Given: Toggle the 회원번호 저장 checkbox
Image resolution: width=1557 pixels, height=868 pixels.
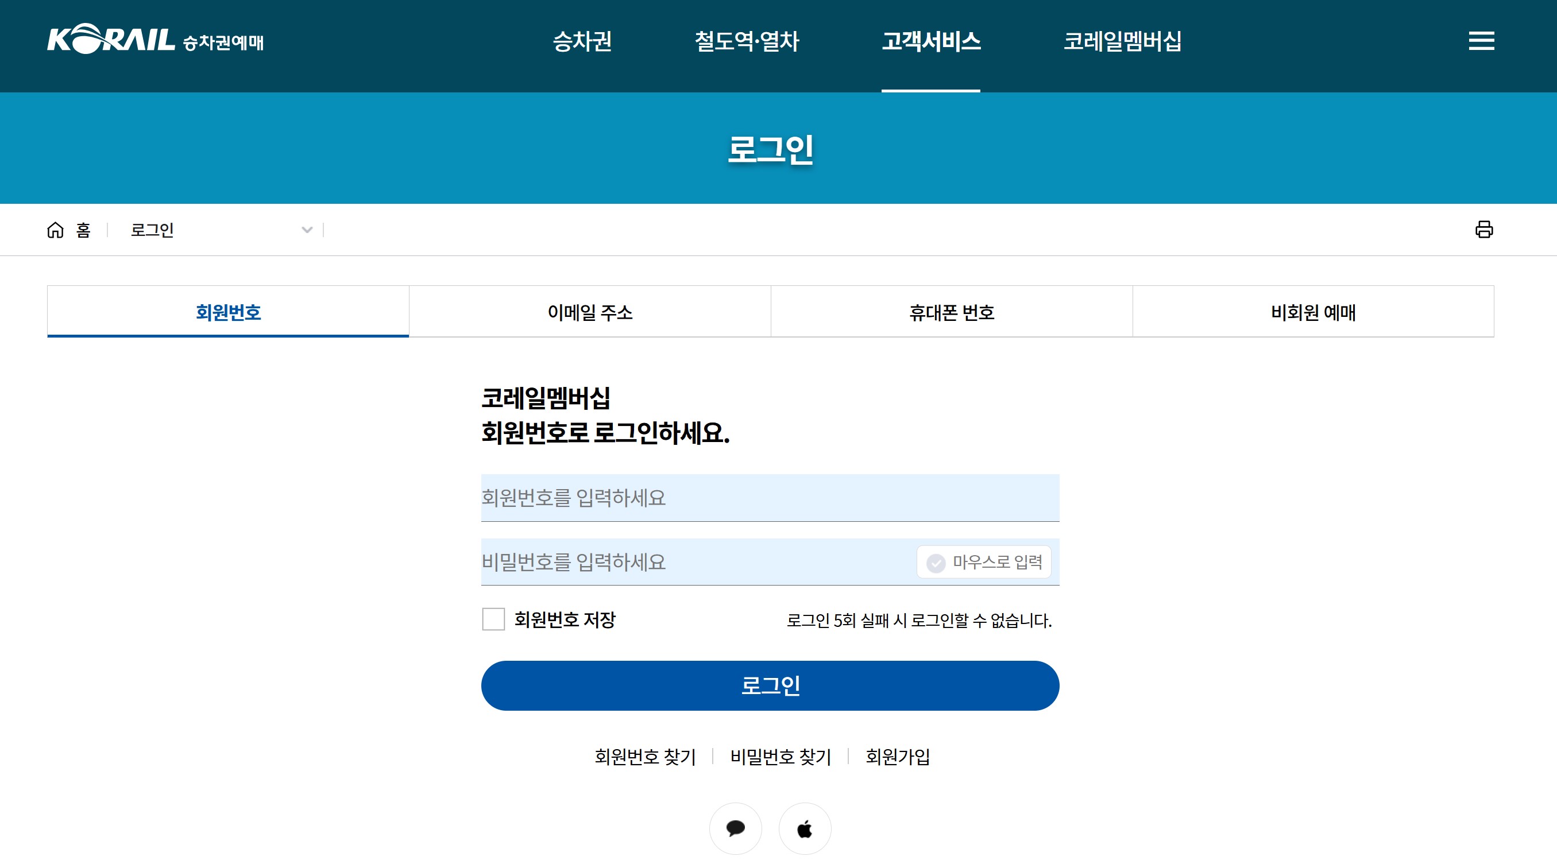Looking at the screenshot, I should tap(493, 619).
